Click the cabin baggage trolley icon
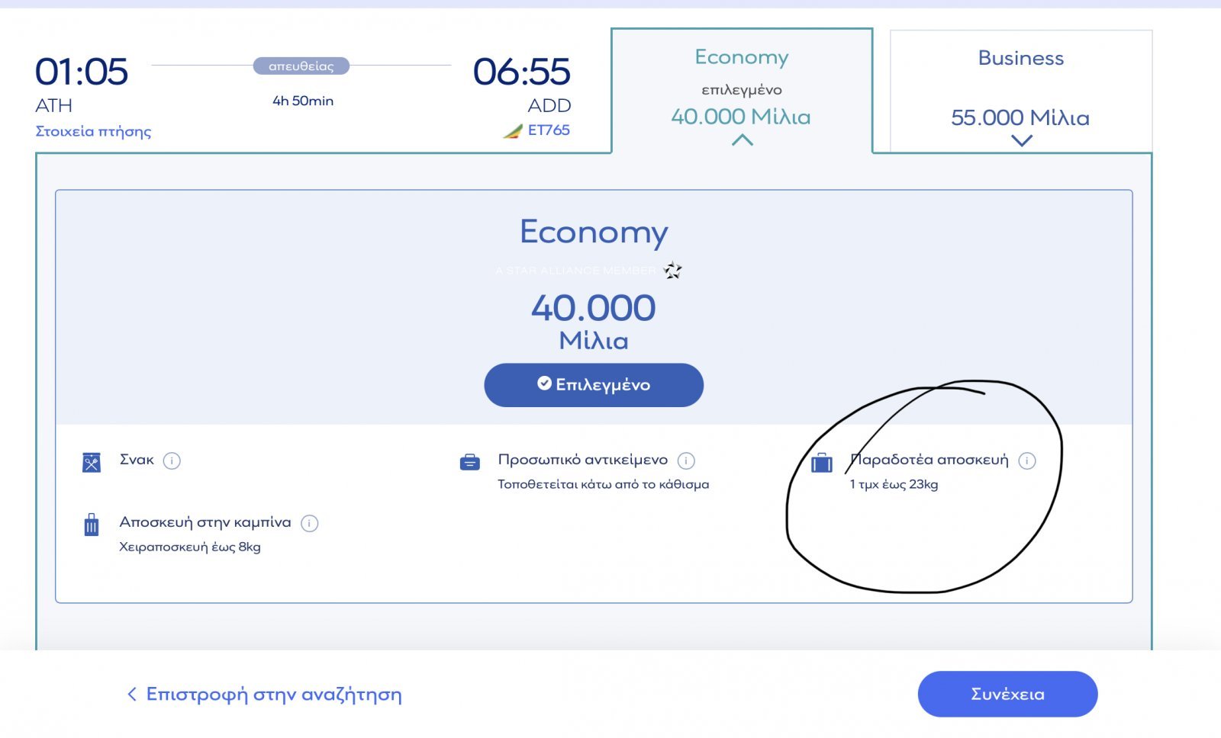 coord(92,525)
